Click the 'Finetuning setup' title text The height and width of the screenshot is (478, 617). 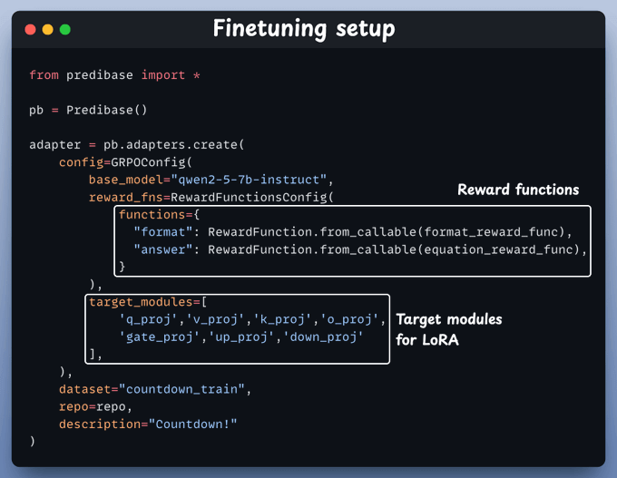click(x=304, y=29)
